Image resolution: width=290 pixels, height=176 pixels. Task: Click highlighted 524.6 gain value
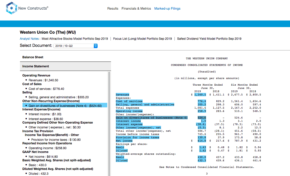[x=202, y=118]
